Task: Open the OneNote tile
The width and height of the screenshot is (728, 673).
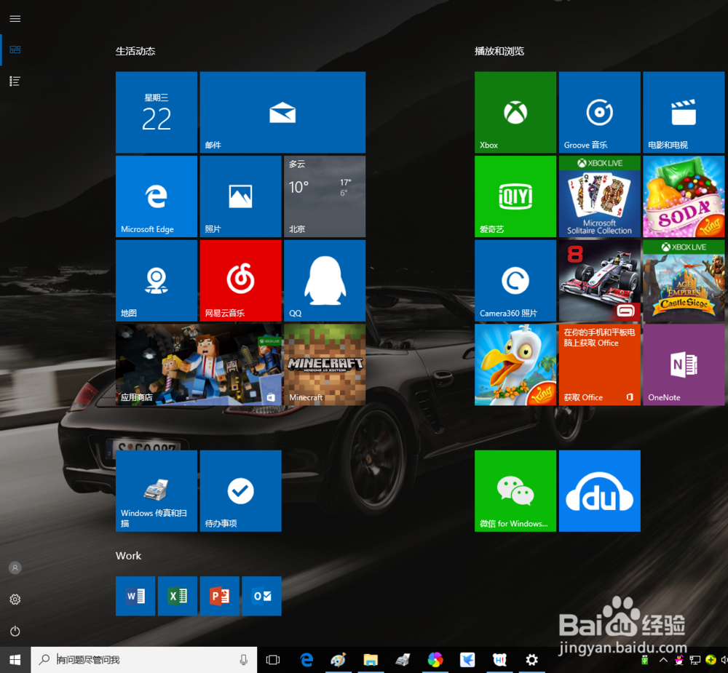Action: [x=684, y=365]
